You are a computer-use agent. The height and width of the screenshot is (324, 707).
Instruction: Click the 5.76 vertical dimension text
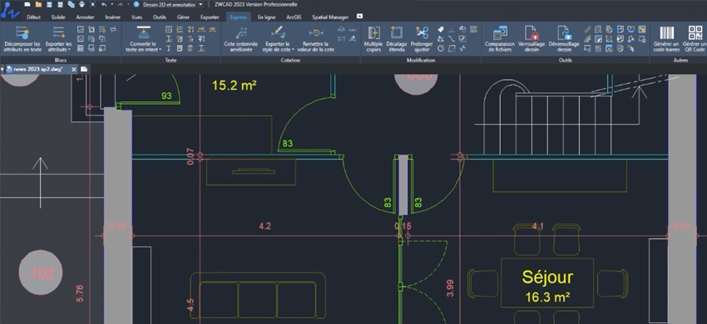[80, 293]
